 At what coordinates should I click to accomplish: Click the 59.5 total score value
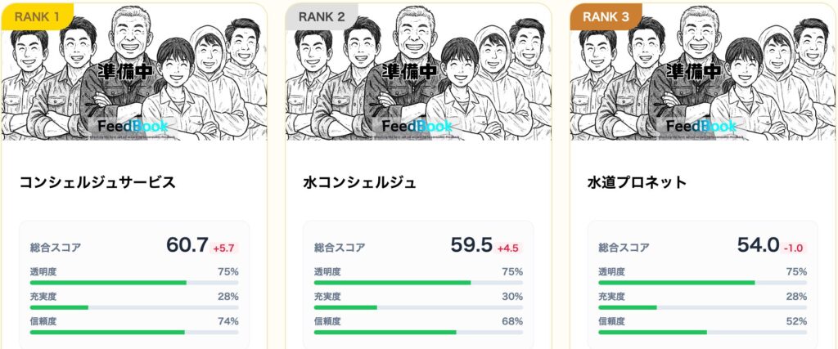click(471, 245)
